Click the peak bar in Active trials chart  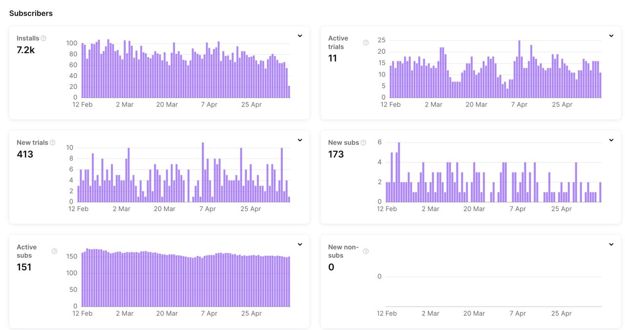coord(519,69)
